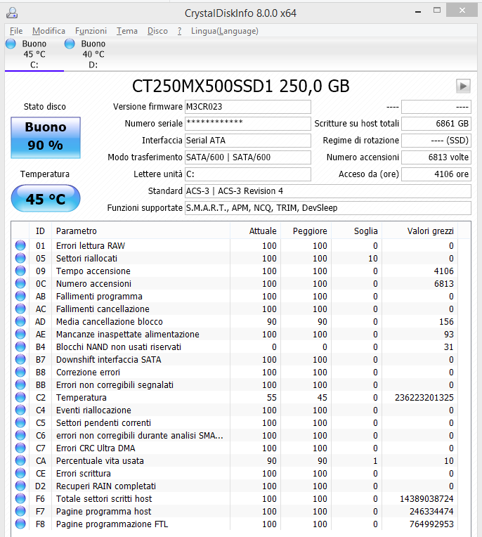Open the Funzioni menu
Image resolution: width=482 pixels, height=537 pixels.
91,31
